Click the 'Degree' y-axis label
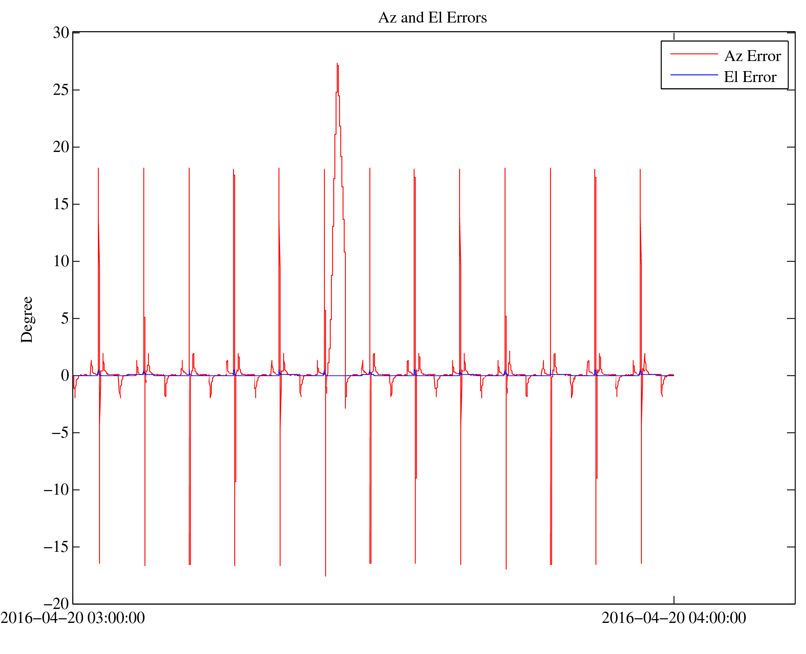806x654 pixels. pyautogui.click(x=27, y=319)
